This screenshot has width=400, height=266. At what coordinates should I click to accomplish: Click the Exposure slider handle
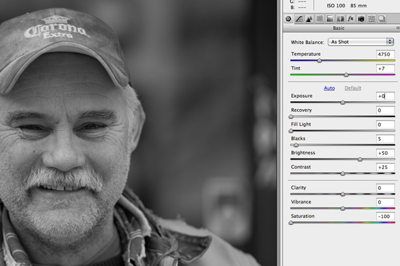coord(343,102)
